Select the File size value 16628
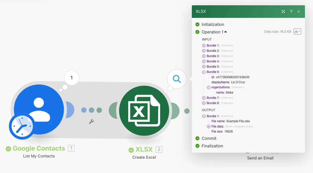The height and width of the screenshot is (173, 313). [229, 132]
